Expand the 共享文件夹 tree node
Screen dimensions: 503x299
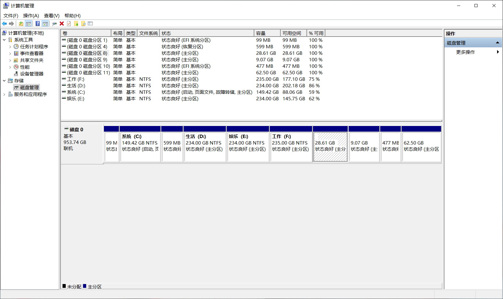pyautogui.click(x=10, y=60)
